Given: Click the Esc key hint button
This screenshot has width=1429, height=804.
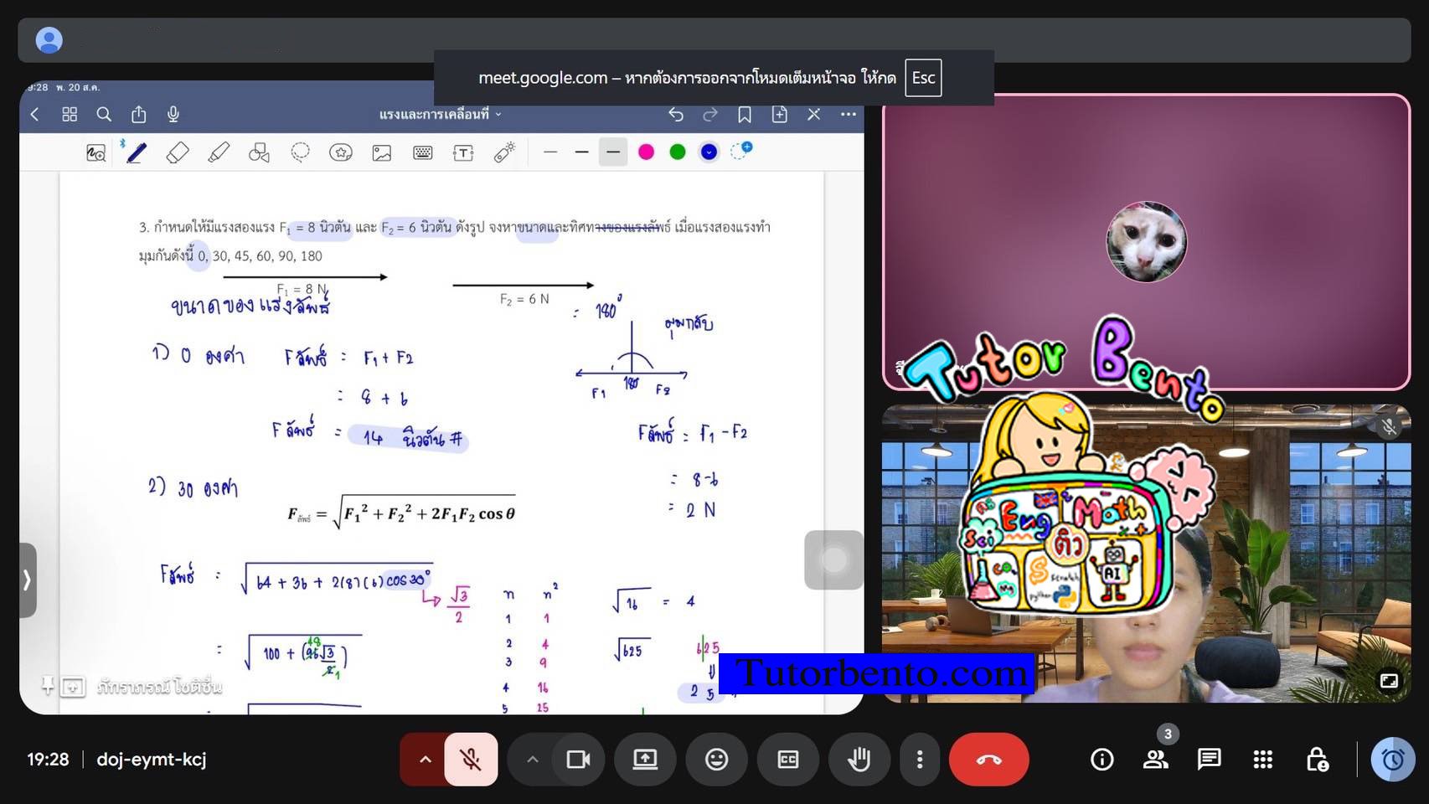Looking at the screenshot, I should 923,78.
